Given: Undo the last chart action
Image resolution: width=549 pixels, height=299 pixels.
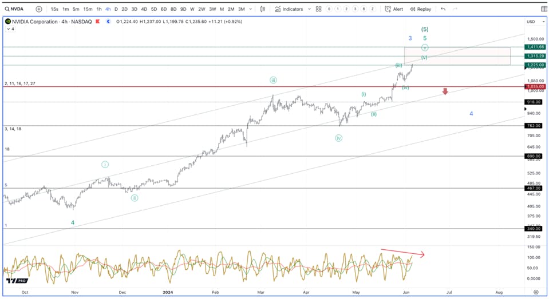Looking at the screenshot, I should [443, 9].
